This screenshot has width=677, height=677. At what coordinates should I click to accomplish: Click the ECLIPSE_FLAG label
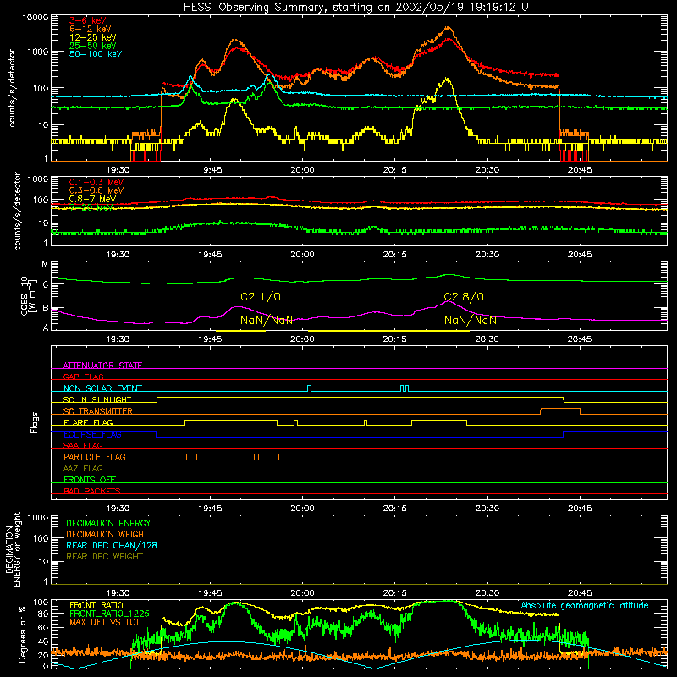pos(92,434)
